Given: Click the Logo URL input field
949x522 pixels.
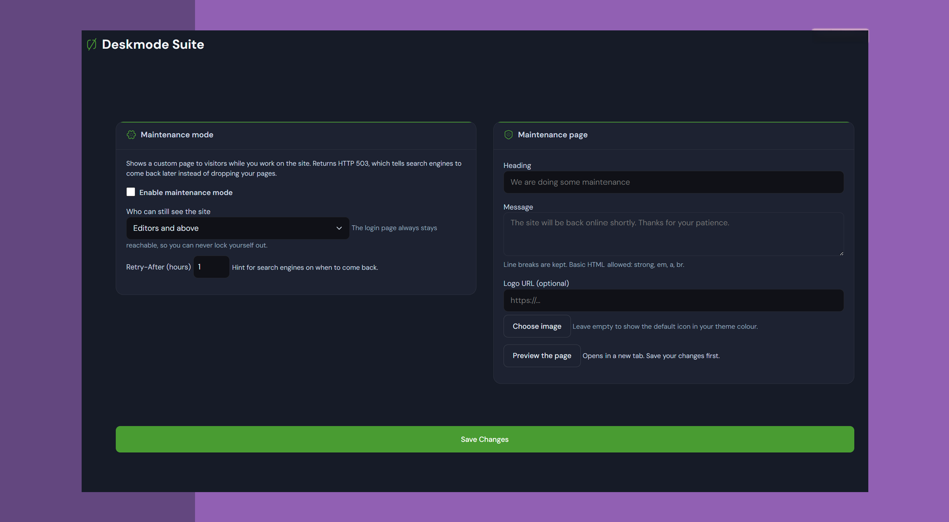Looking at the screenshot, I should click(673, 300).
